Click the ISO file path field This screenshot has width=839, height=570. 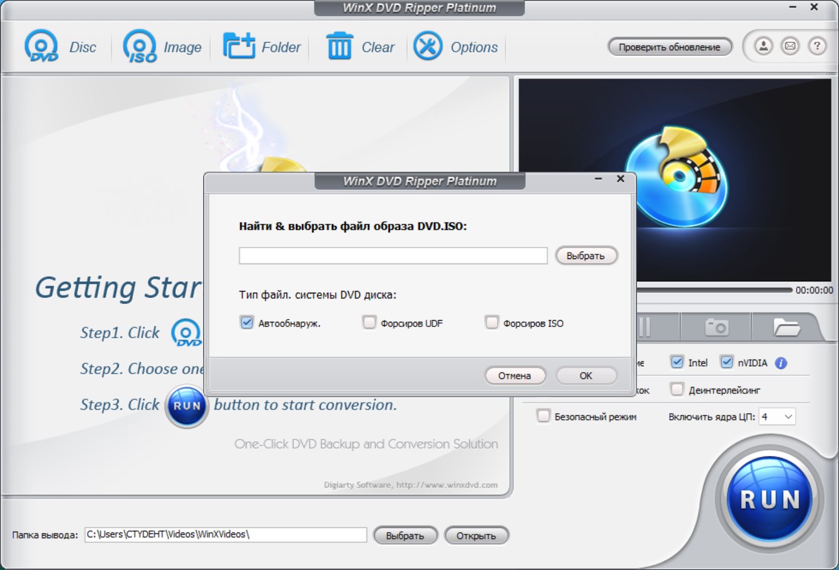393,256
